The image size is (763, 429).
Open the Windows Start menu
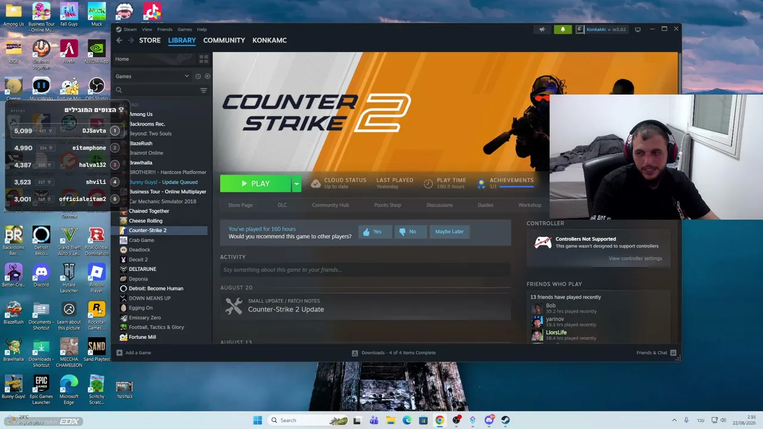tap(258, 420)
